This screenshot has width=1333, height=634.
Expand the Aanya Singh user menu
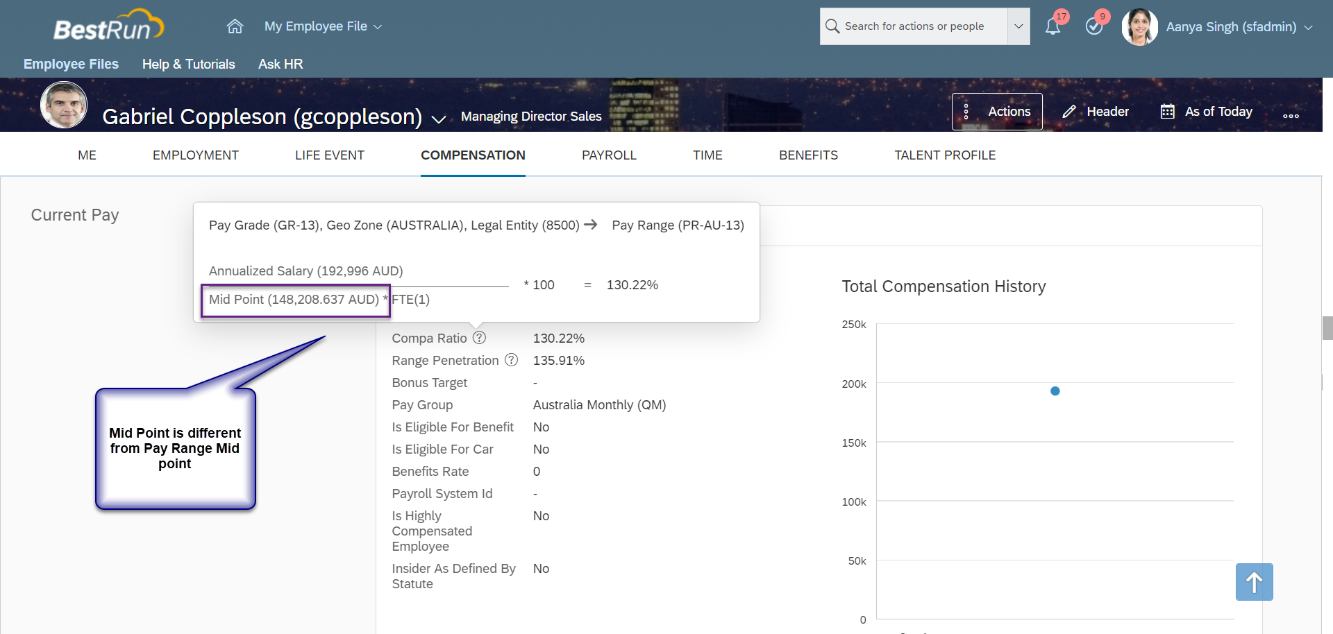(1308, 27)
